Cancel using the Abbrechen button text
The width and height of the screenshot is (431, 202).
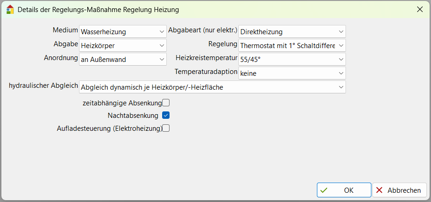[404, 190]
